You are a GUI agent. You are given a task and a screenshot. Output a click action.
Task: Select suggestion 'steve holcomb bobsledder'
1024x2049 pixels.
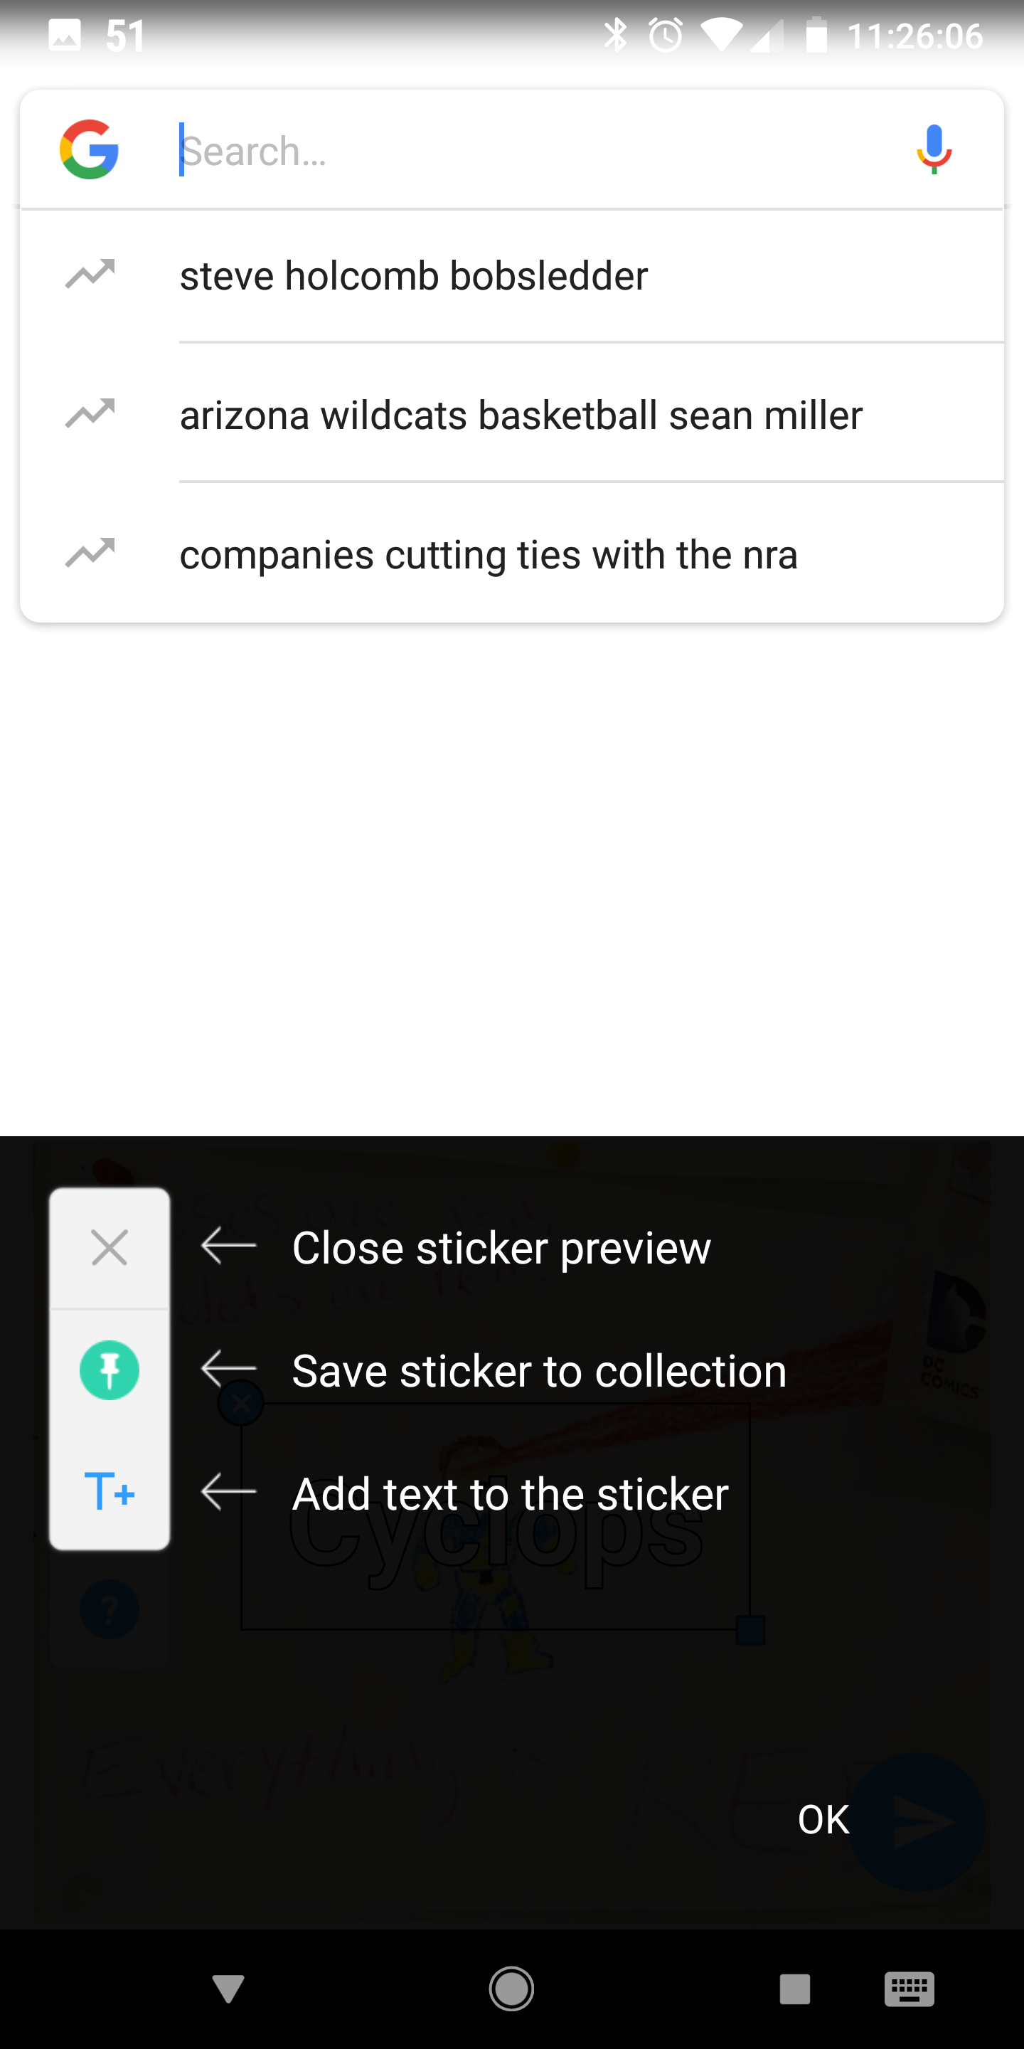pyautogui.click(x=413, y=276)
